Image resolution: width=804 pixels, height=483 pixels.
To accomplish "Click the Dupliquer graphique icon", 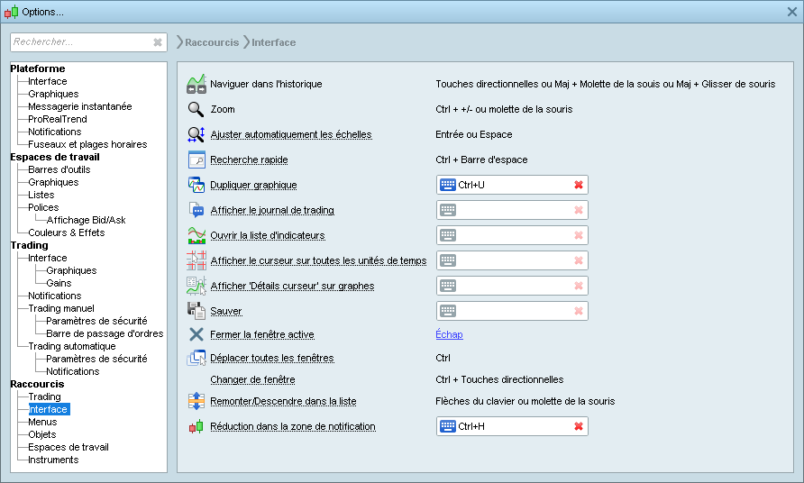I will click(x=196, y=185).
